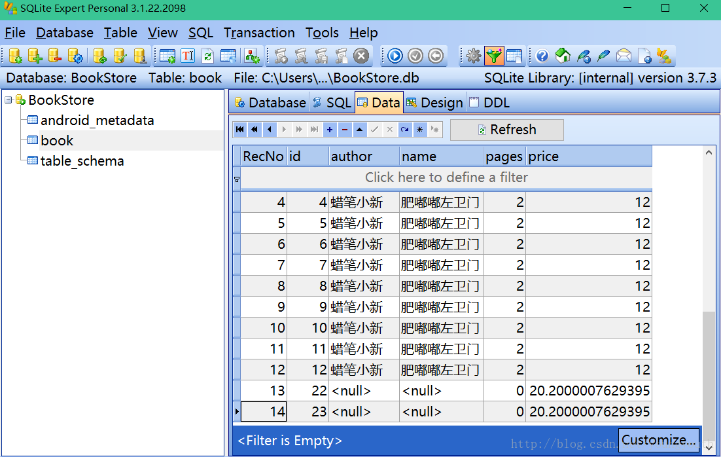
Task: Click the Commit Transaction checkmark circle icon
Action: pyautogui.click(x=415, y=56)
